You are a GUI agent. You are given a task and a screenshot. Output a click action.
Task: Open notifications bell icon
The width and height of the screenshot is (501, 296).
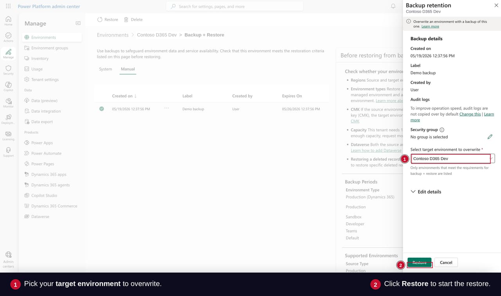[393, 6]
